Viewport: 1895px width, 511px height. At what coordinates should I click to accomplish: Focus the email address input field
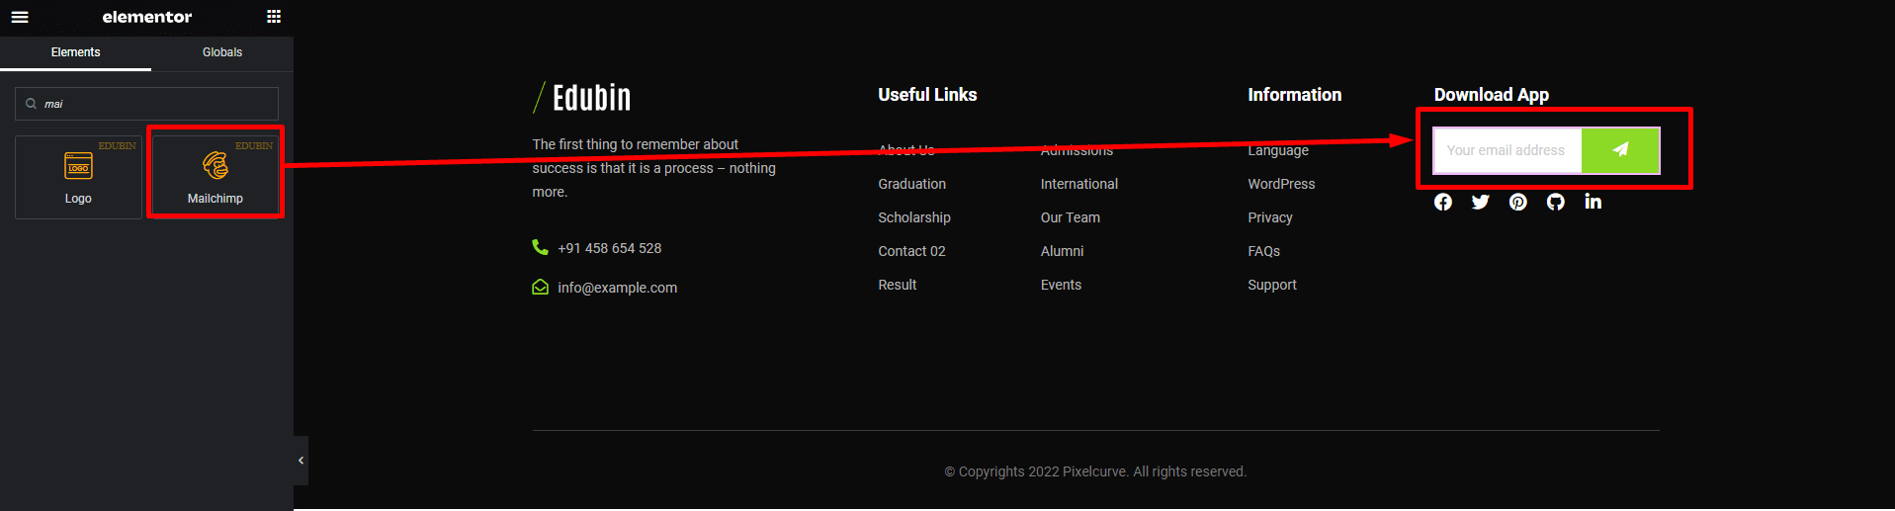[1506, 150]
